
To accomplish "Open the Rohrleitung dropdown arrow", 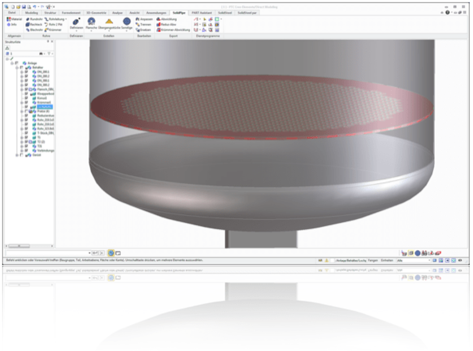I will coord(66,19).
